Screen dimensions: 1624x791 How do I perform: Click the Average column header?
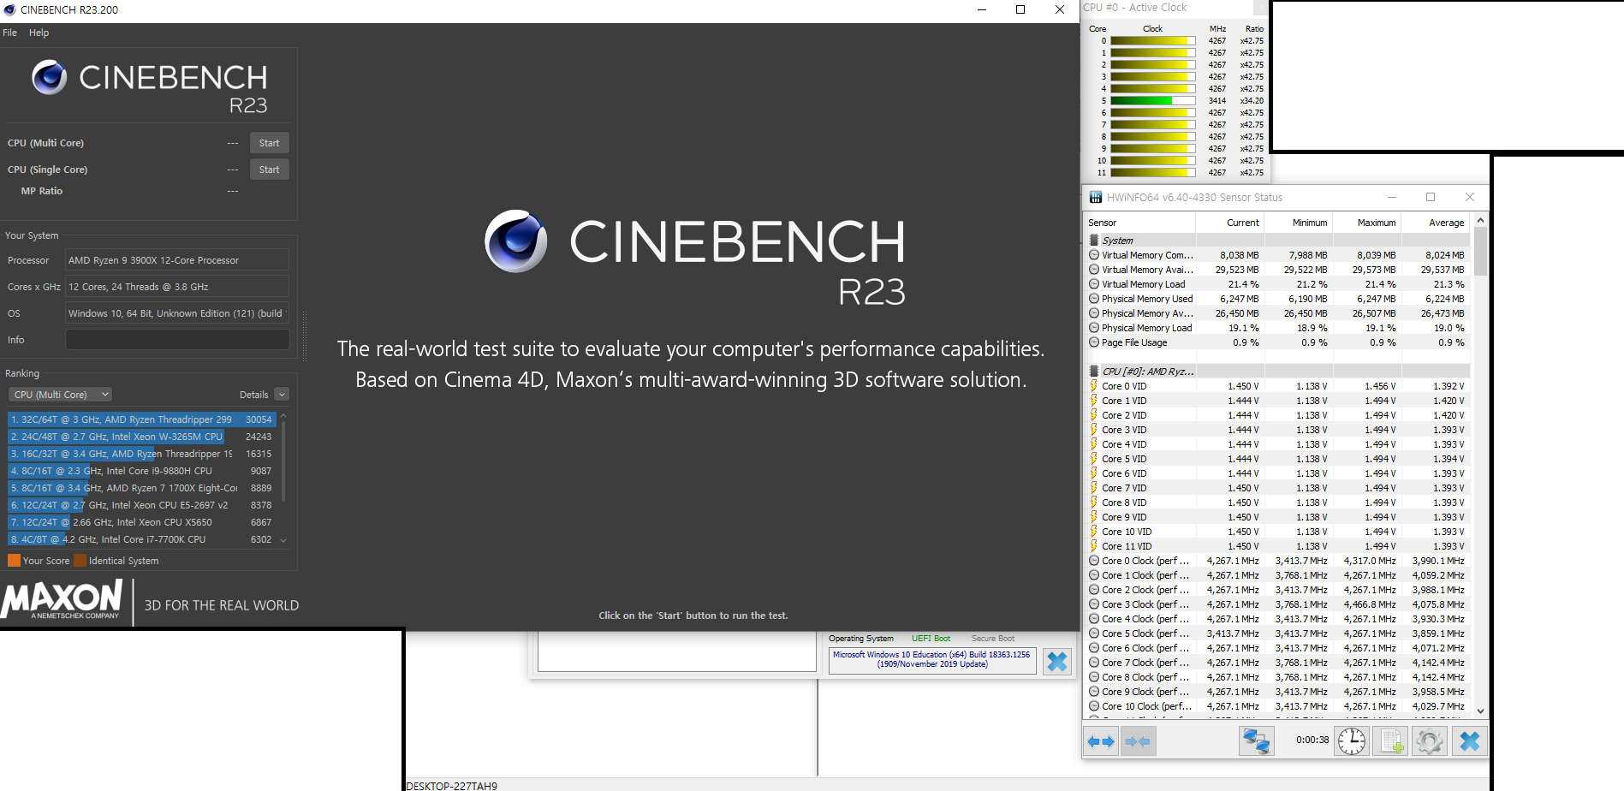pos(1435,223)
